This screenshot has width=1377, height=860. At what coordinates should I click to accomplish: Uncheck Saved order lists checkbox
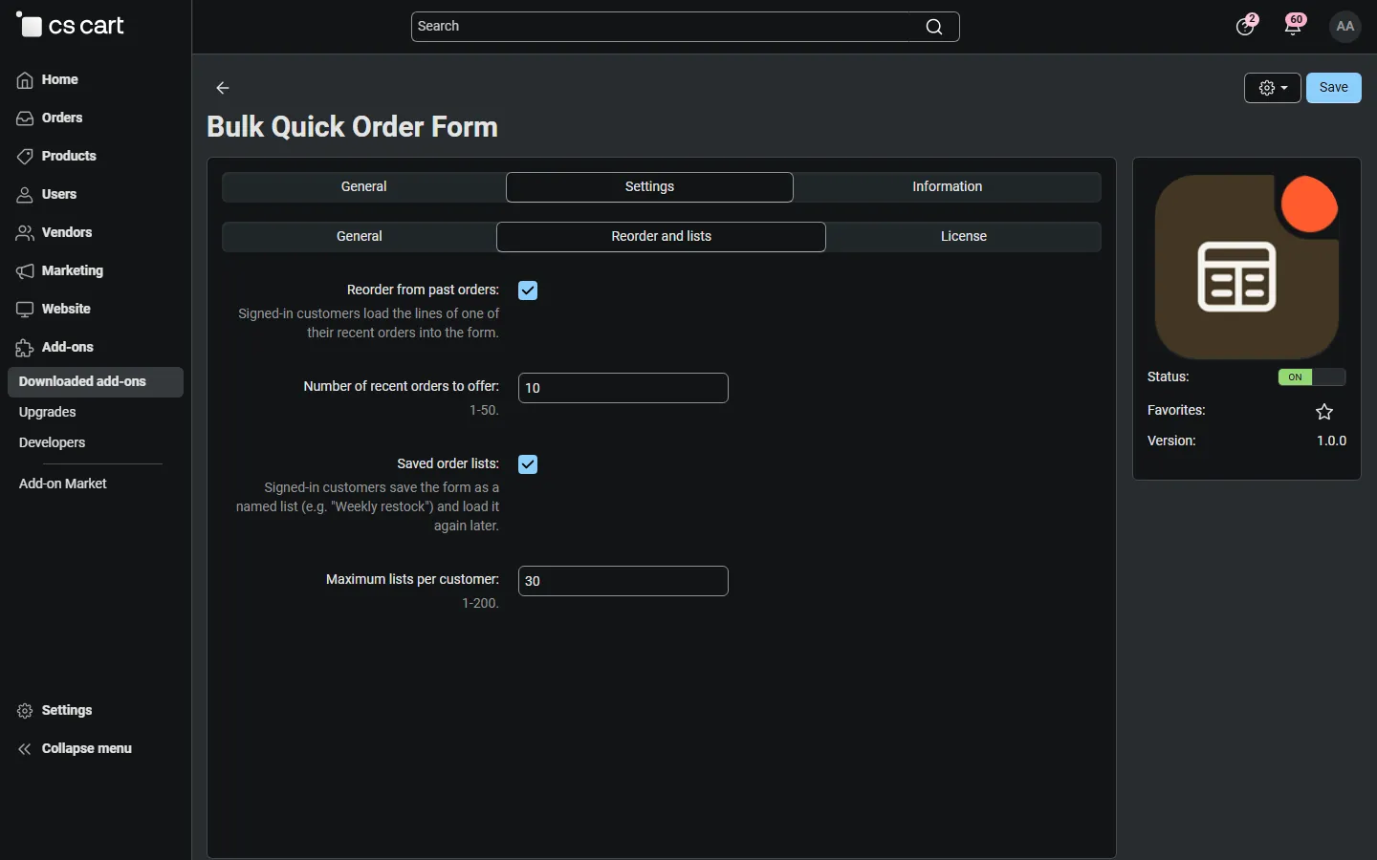click(528, 464)
